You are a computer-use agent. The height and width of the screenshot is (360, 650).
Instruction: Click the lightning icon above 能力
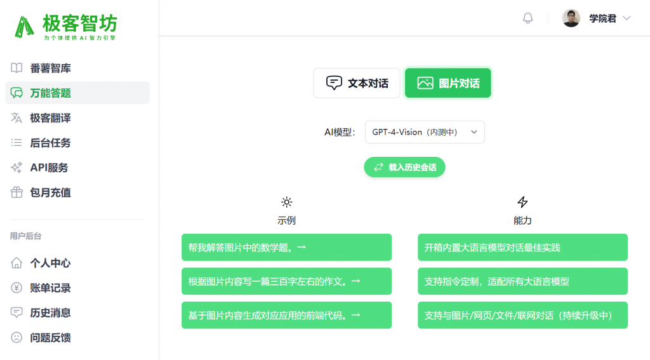click(522, 202)
